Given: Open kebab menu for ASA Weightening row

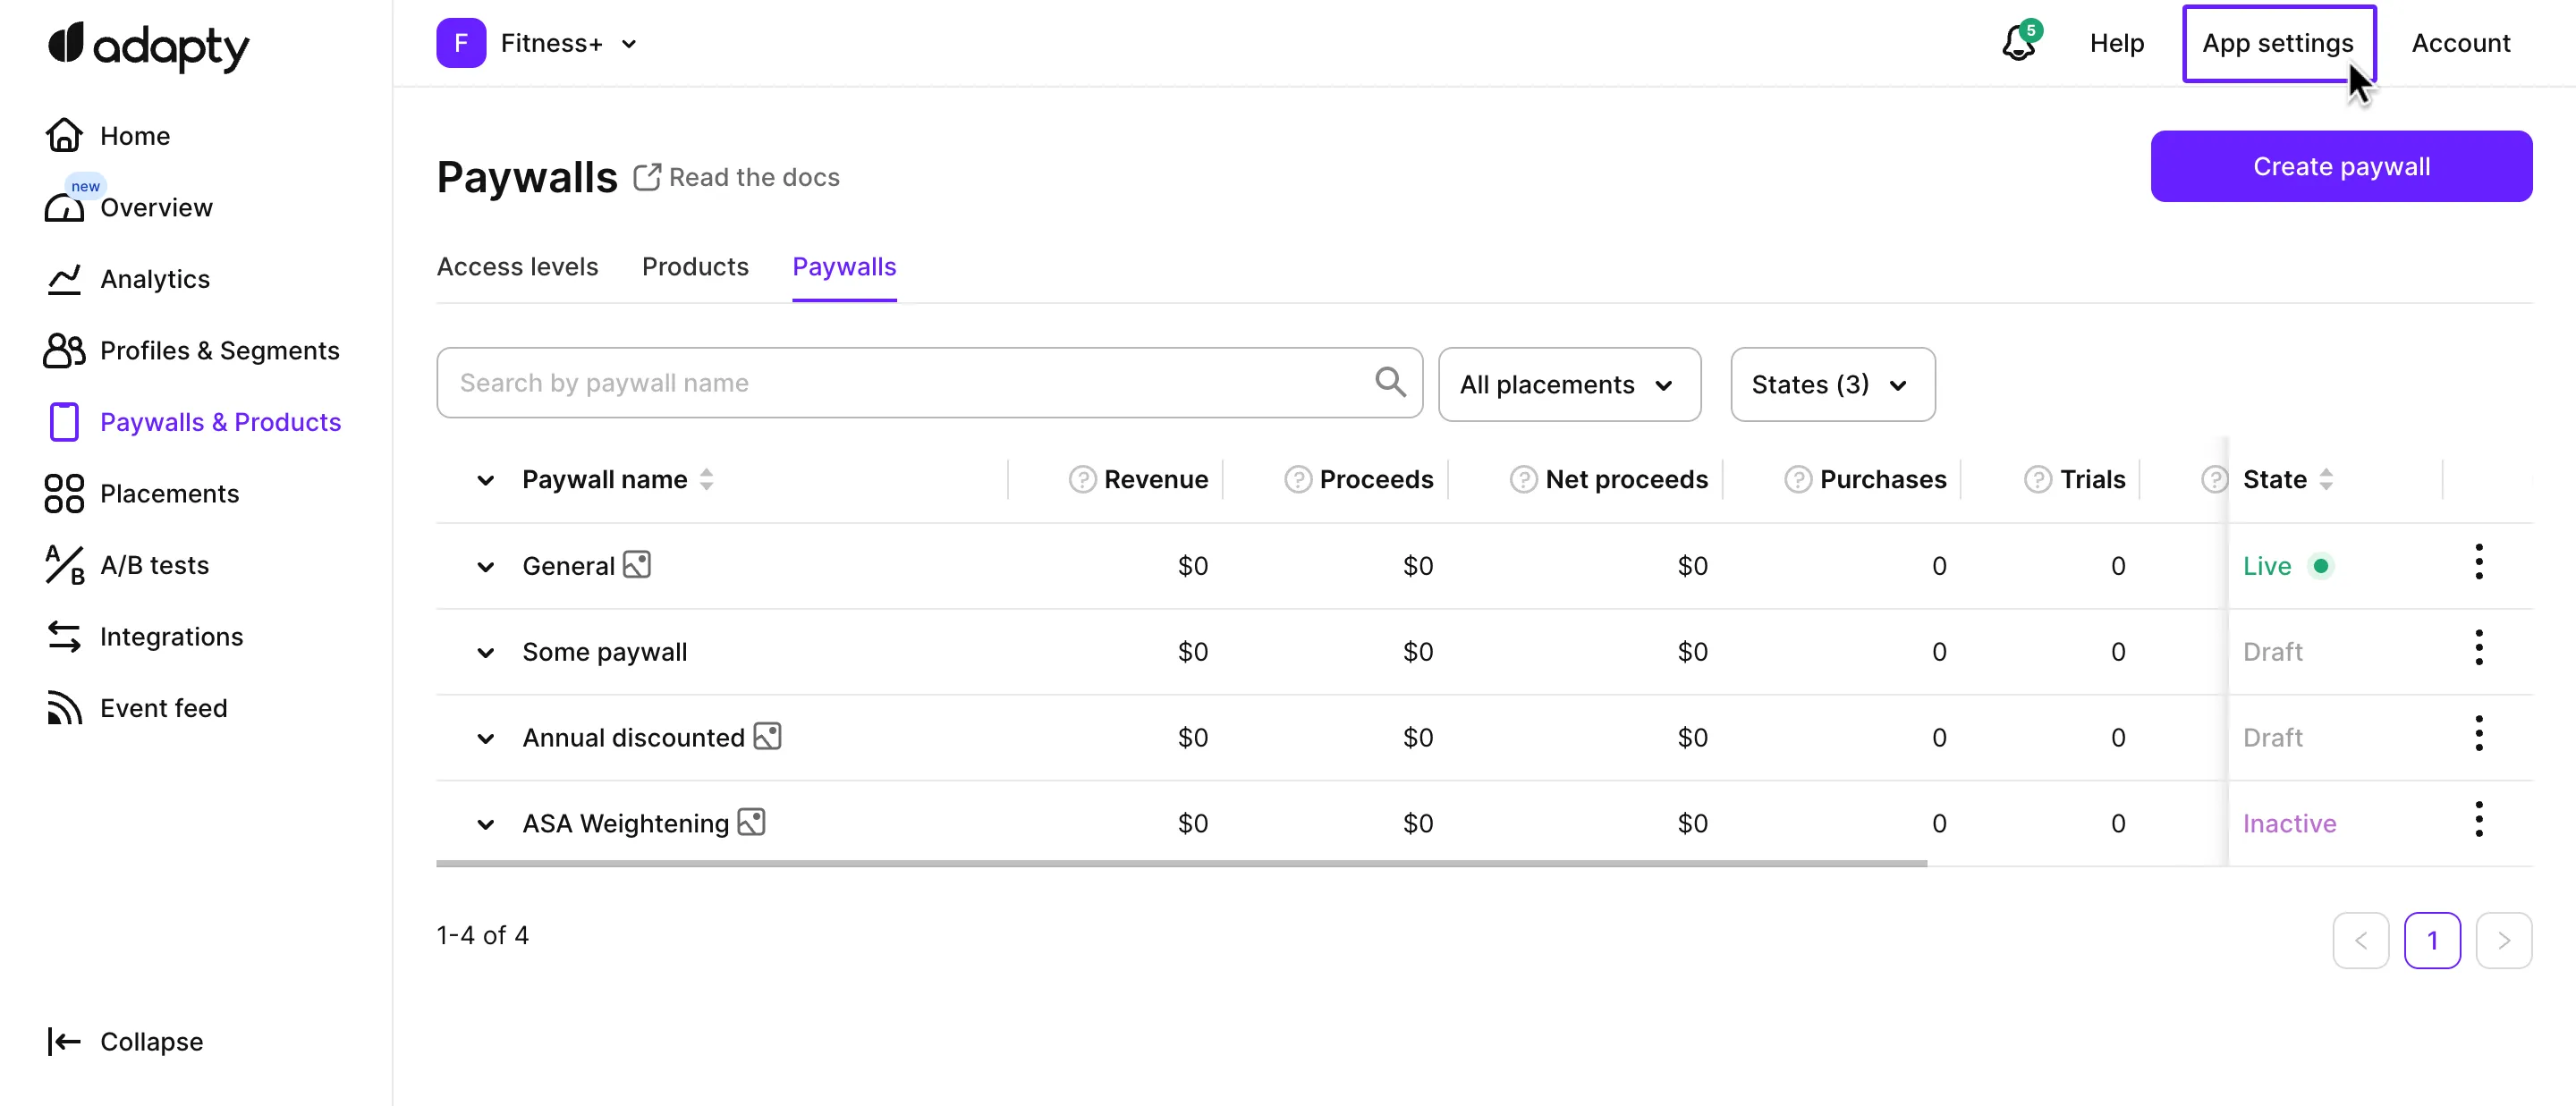Looking at the screenshot, I should click(2478, 820).
